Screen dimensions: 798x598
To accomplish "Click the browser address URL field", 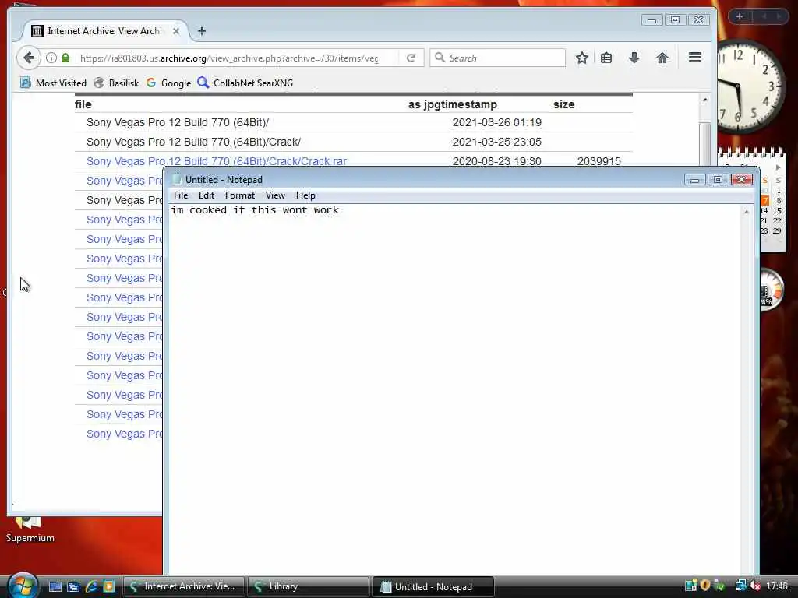I will point(229,58).
